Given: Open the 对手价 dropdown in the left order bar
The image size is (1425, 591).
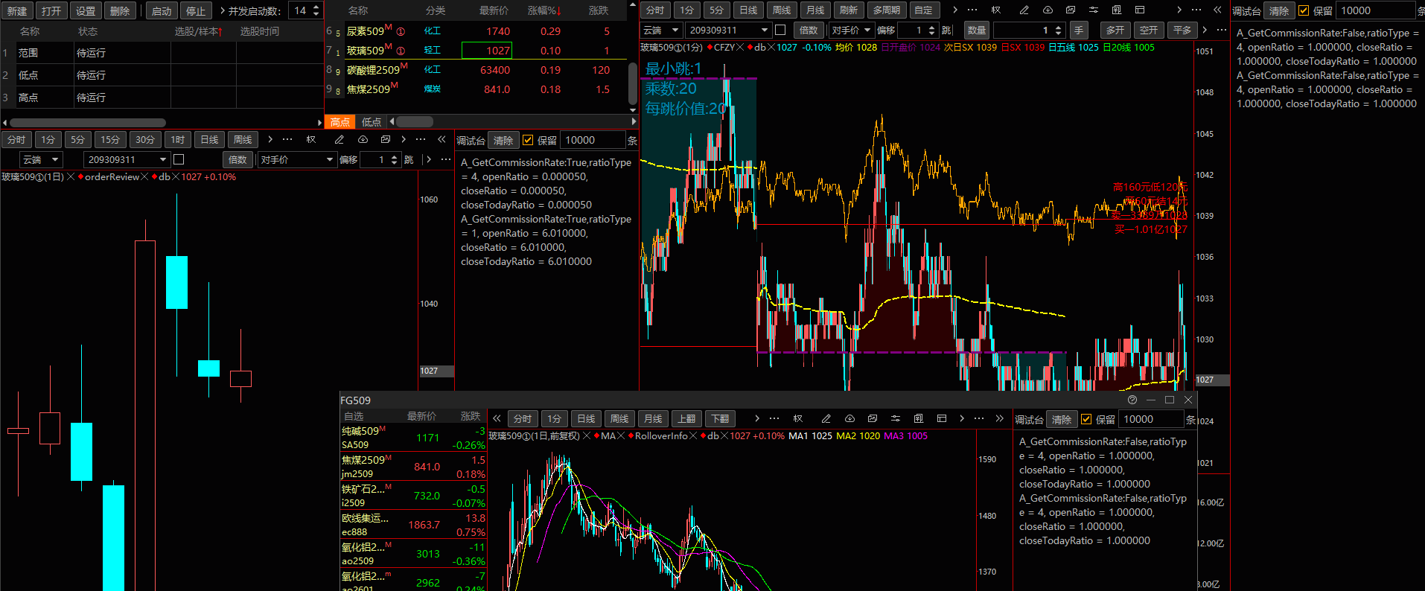Looking at the screenshot, I should 297,159.
